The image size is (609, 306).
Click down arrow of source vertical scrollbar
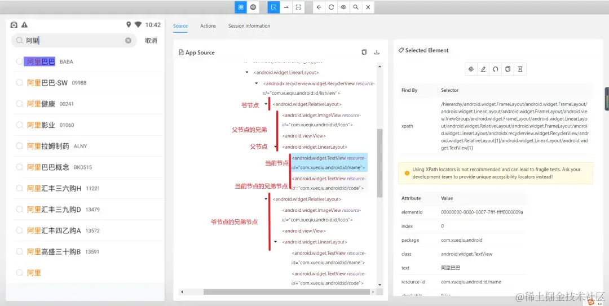click(379, 285)
